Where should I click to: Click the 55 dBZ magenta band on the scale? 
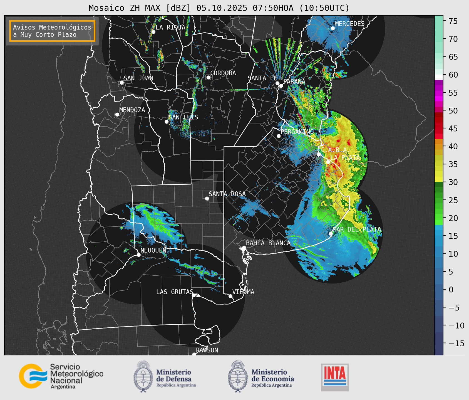click(439, 93)
